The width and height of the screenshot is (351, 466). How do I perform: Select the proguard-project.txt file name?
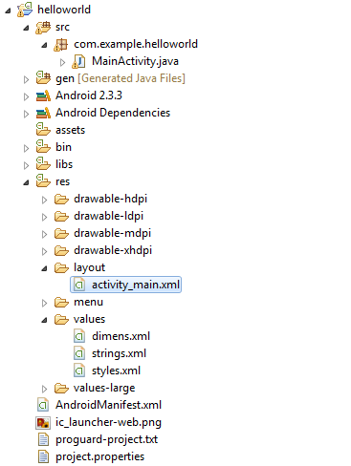click(106, 439)
